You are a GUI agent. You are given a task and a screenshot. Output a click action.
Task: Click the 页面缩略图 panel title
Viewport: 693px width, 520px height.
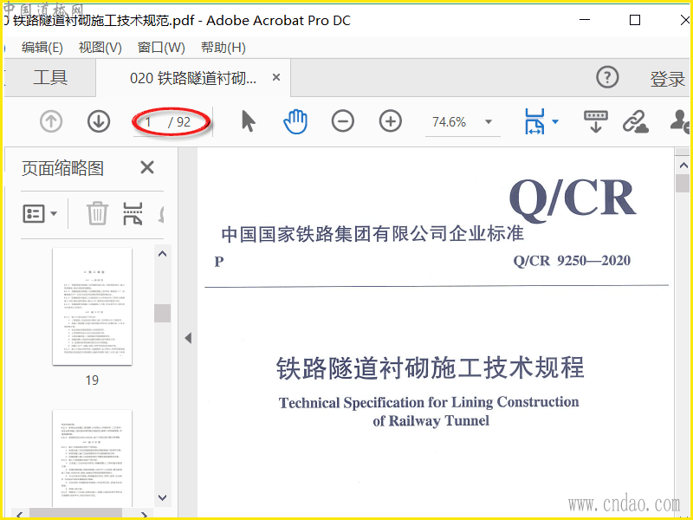click(62, 168)
